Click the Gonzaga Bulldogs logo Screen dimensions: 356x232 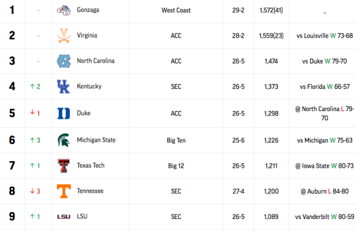[64, 10]
